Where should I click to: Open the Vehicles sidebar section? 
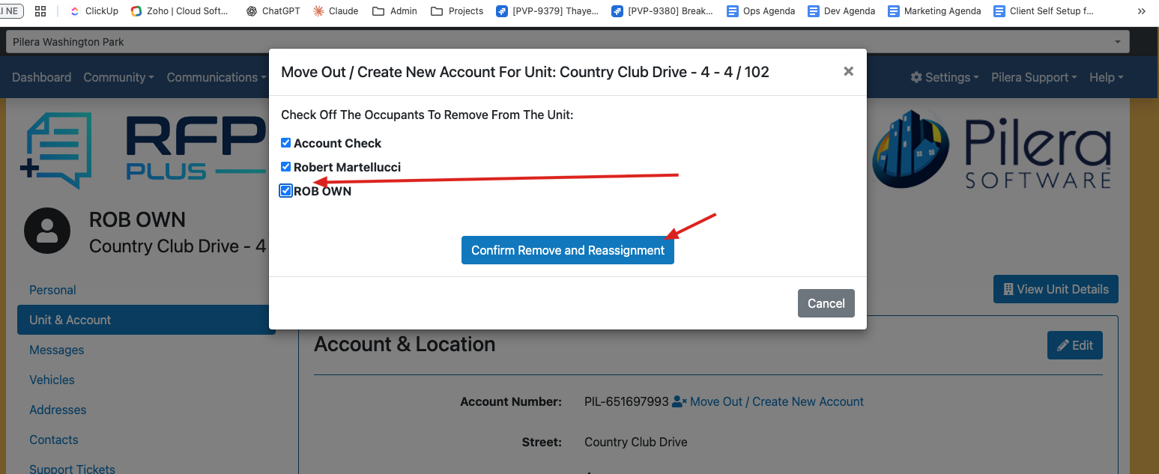[x=52, y=380]
